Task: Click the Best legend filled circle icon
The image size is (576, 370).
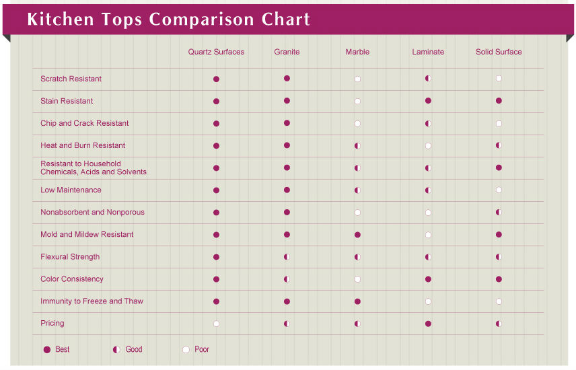Action: (x=47, y=349)
